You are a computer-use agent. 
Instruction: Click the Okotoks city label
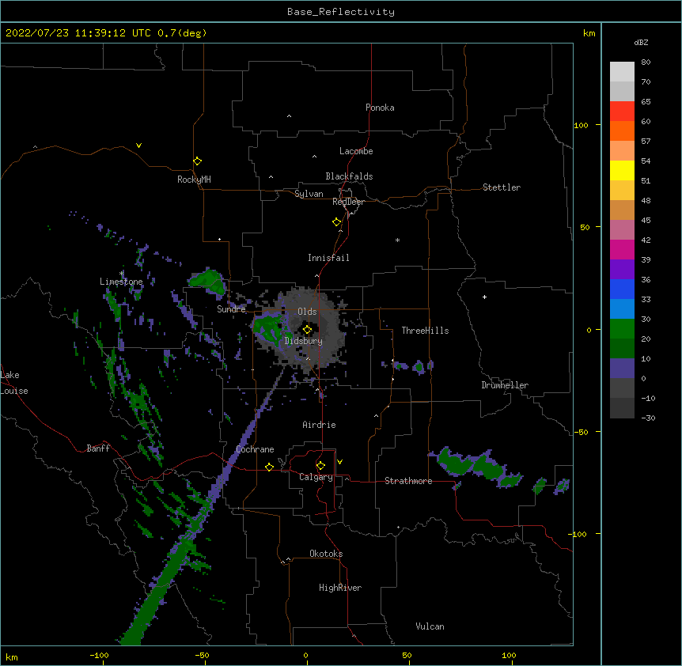[326, 554]
